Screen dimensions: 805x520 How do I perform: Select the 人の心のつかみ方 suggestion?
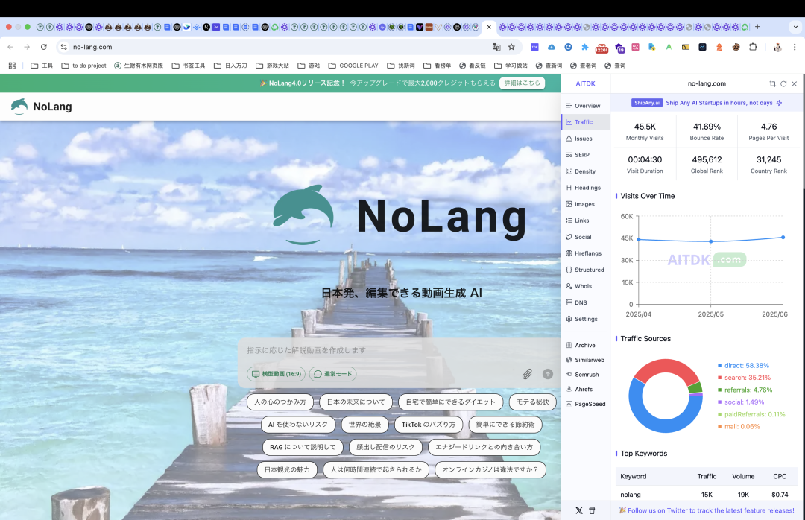click(x=280, y=402)
